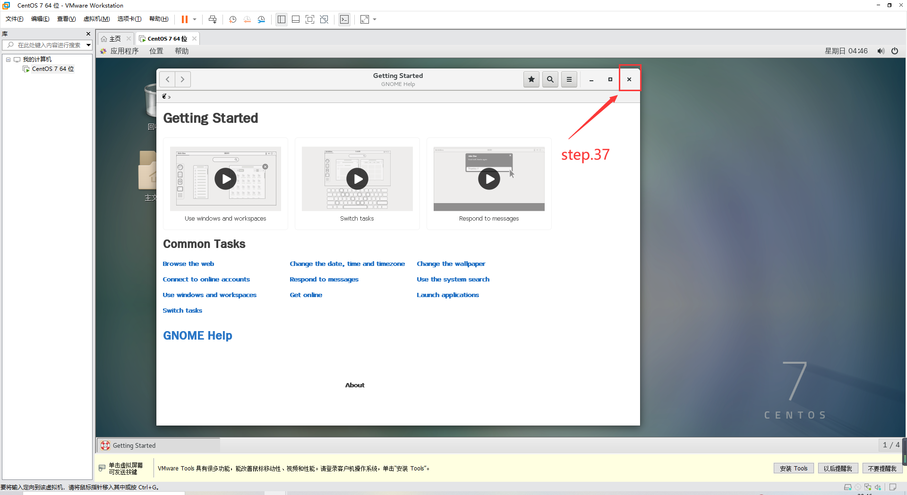This screenshot has height=495, width=907.
Task: Click the power icon in CentOS top bar
Action: click(x=895, y=51)
